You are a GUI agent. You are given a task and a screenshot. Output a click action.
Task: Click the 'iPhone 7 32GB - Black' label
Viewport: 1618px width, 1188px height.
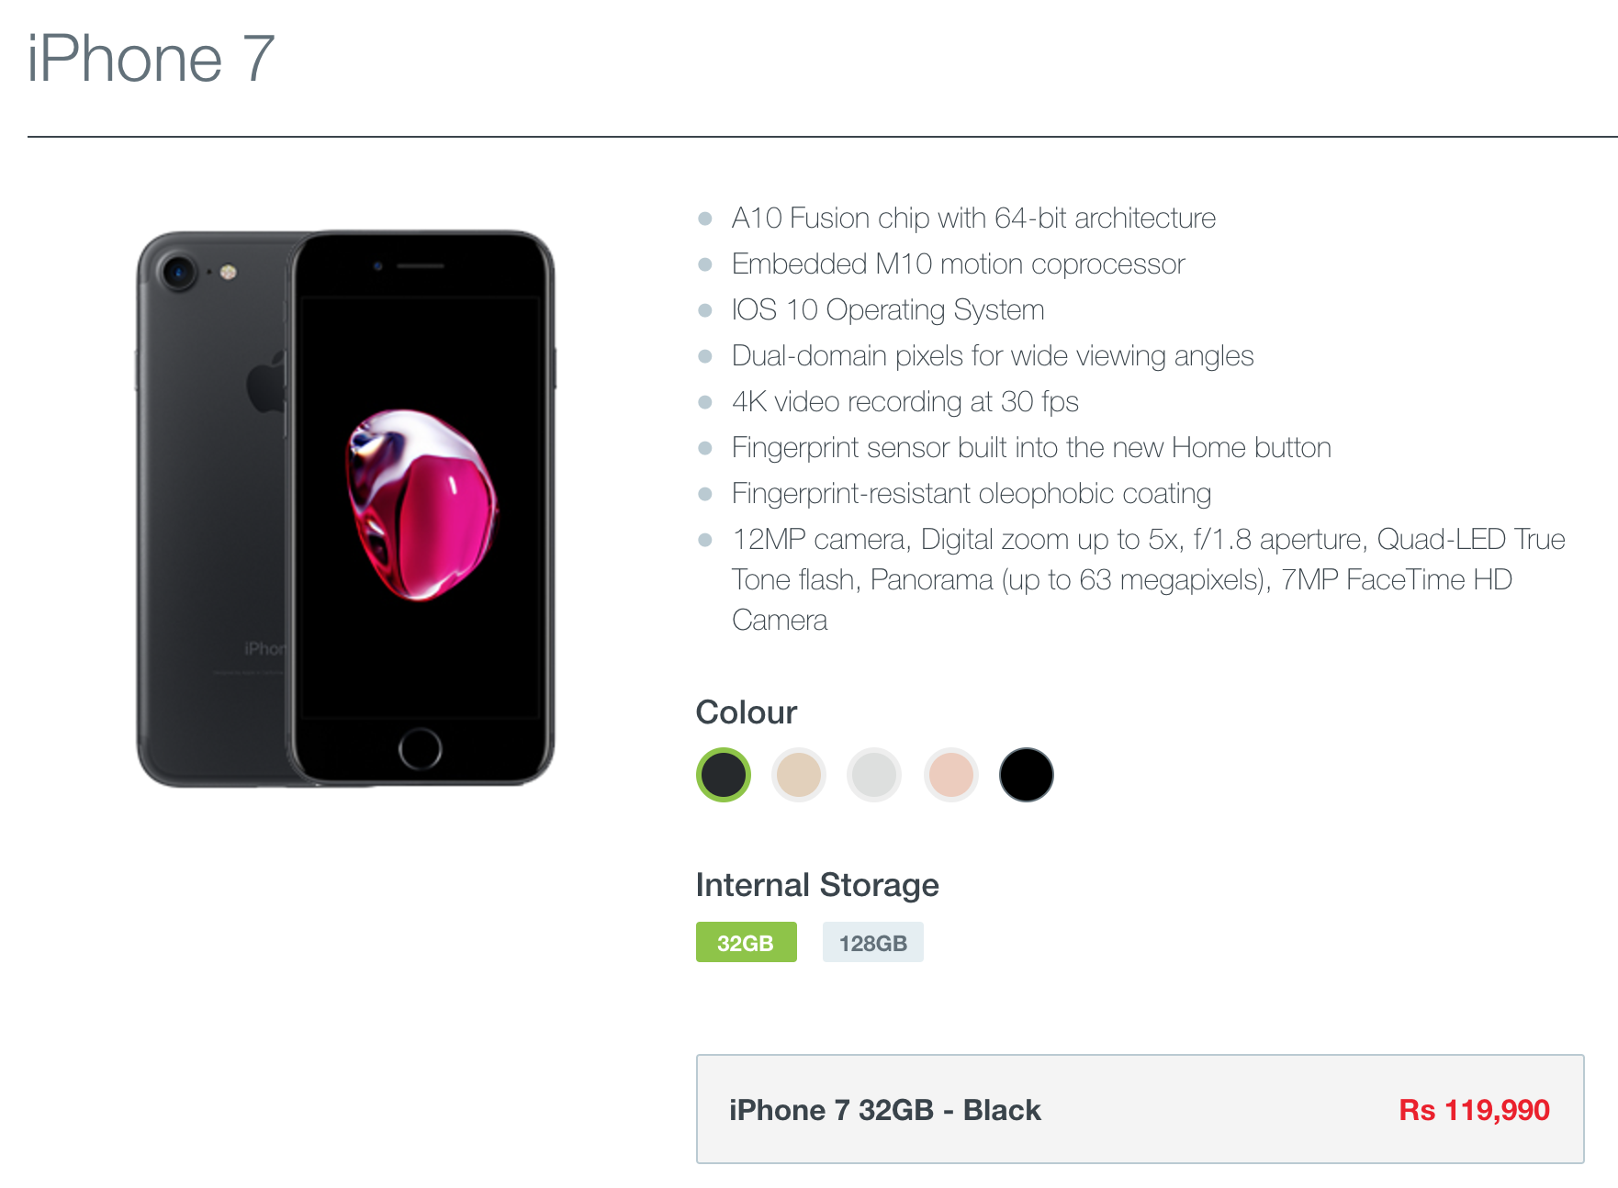[884, 1110]
